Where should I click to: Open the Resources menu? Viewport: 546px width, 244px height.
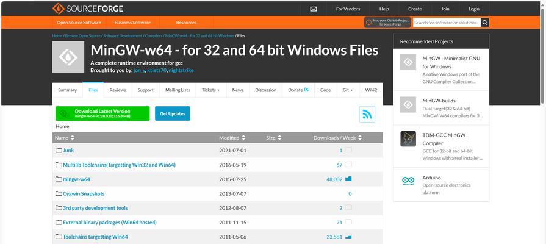pyautogui.click(x=186, y=23)
